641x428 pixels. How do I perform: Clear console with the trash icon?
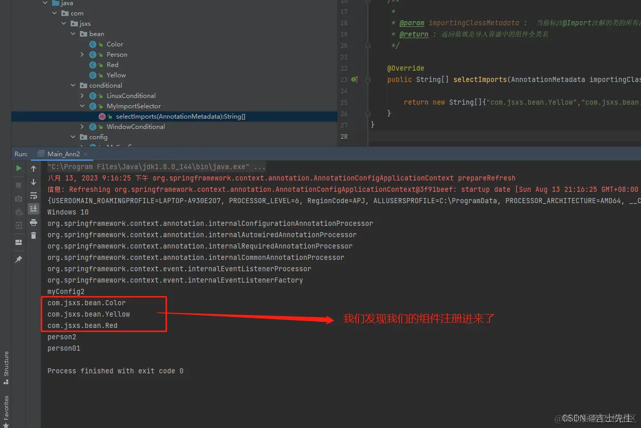click(x=34, y=236)
